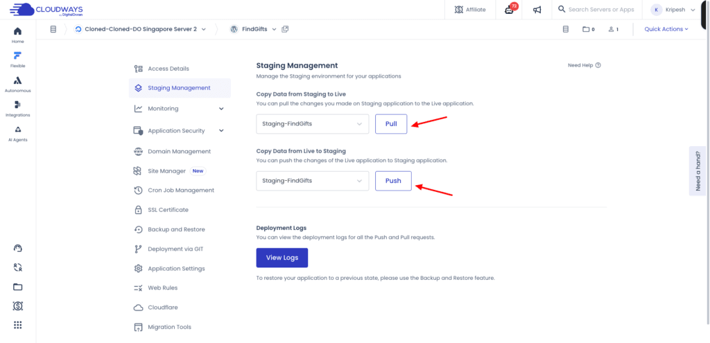Image resolution: width=710 pixels, height=343 pixels.
Task: Click the team member count 1 icon
Action: coord(614,29)
